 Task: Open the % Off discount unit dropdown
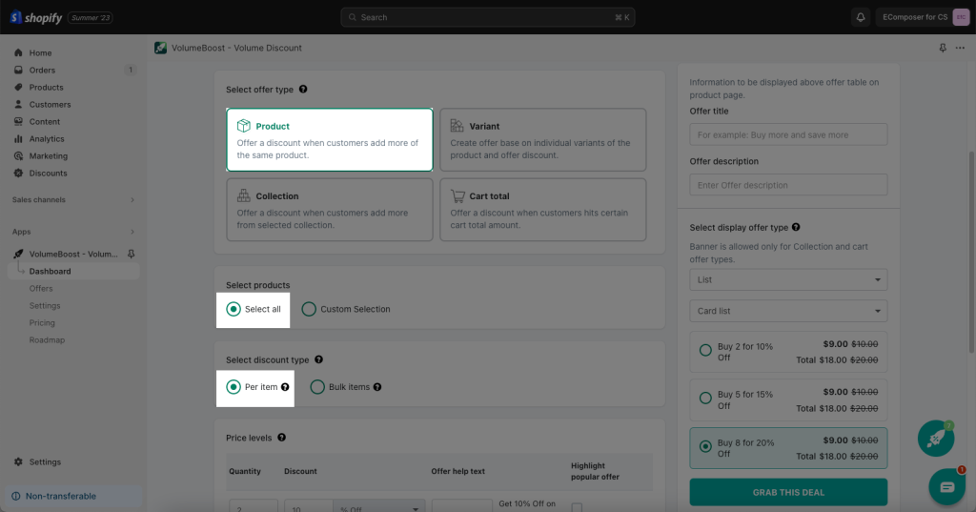[379, 505]
